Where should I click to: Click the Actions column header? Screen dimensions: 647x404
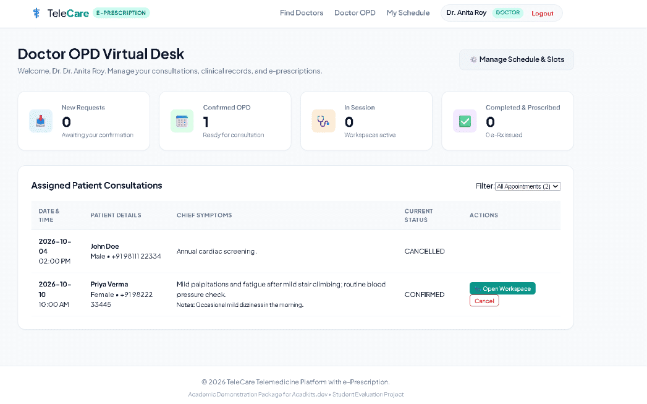[x=484, y=215]
